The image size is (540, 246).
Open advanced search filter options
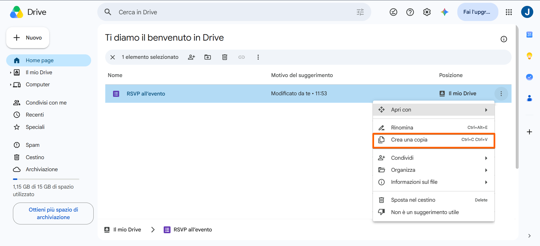pyautogui.click(x=360, y=12)
